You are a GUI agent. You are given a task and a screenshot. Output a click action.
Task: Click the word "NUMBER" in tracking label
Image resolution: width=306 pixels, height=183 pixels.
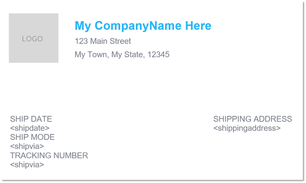tap(71, 156)
